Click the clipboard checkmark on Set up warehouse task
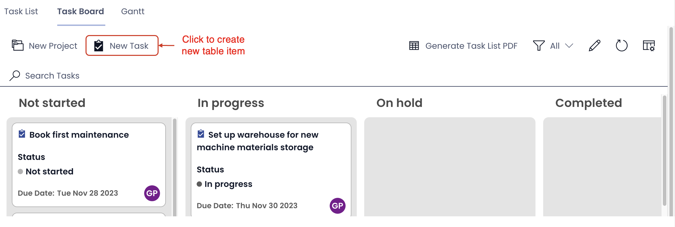 [x=201, y=134]
